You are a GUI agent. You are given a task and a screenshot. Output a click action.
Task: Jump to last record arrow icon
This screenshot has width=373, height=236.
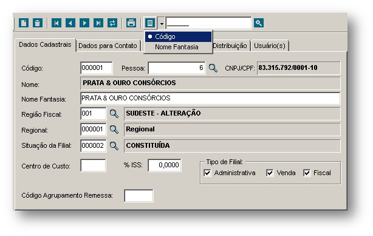tap(98, 23)
